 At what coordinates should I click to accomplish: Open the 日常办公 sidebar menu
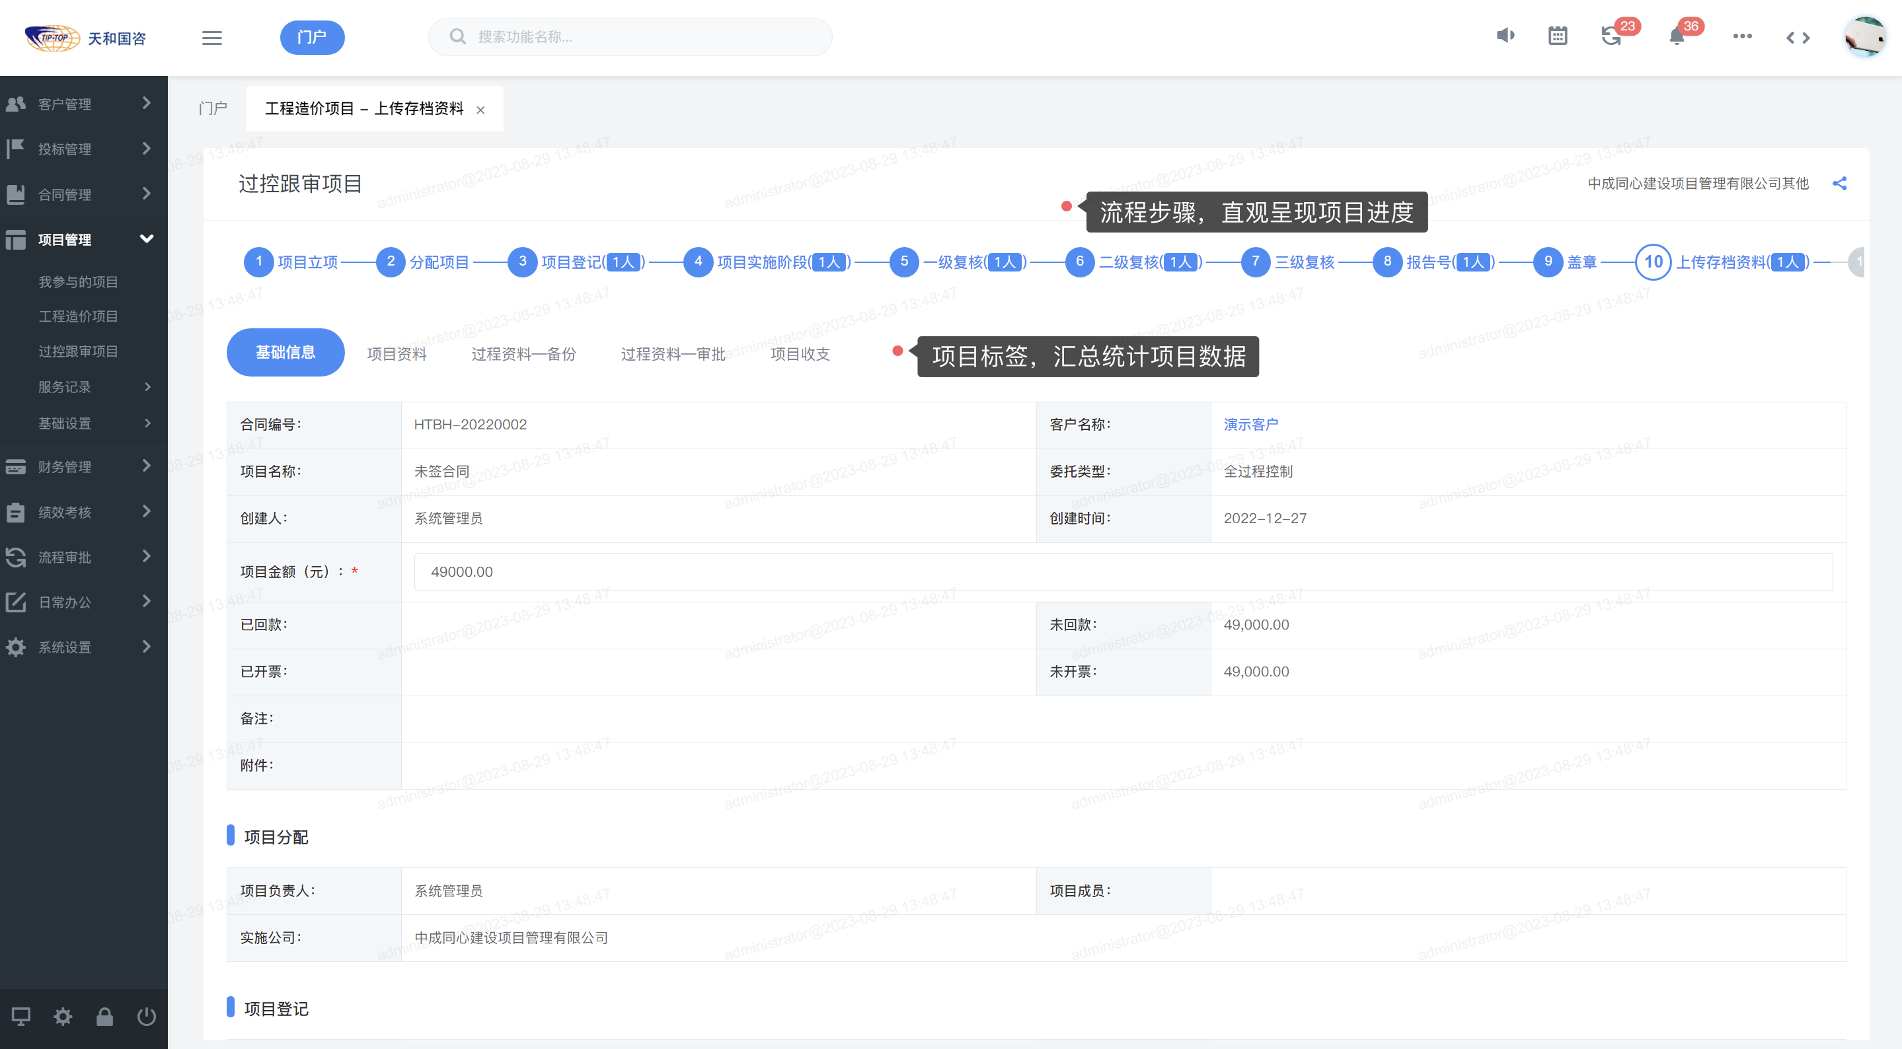83,602
